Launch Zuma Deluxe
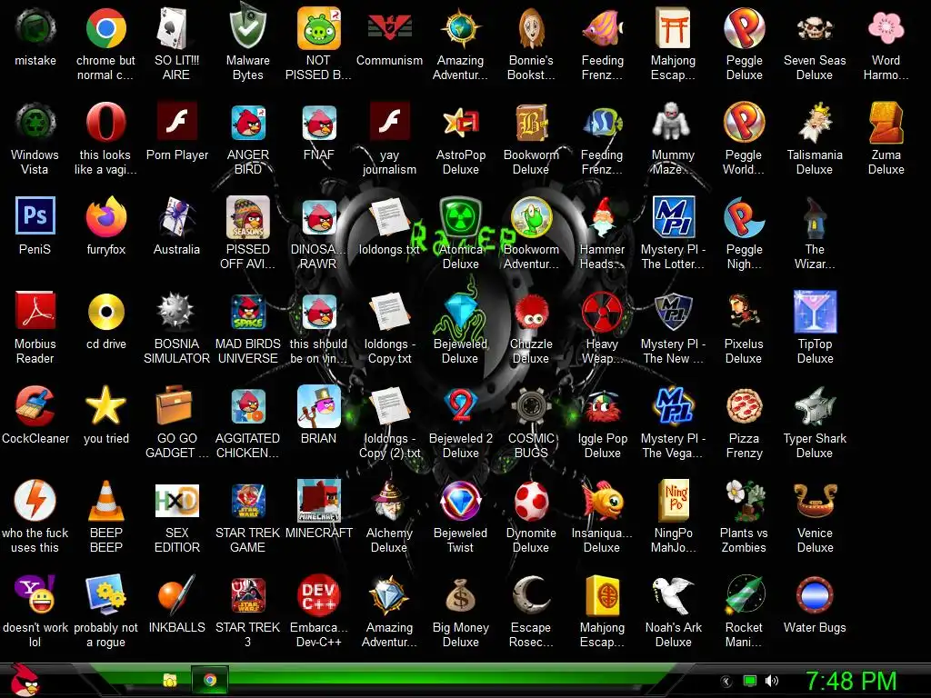931x698 pixels. tap(886, 123)
